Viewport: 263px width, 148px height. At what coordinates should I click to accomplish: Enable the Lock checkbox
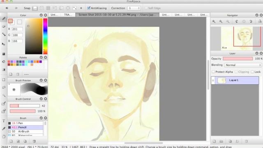tap(252, 72)
